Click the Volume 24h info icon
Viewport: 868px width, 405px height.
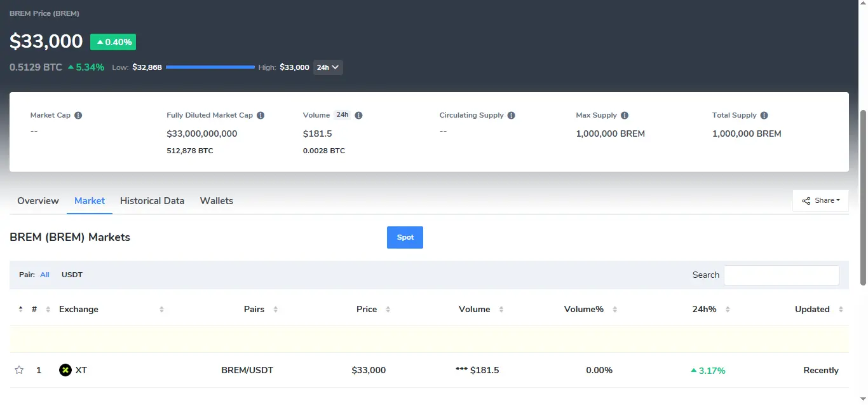point(358,116)
